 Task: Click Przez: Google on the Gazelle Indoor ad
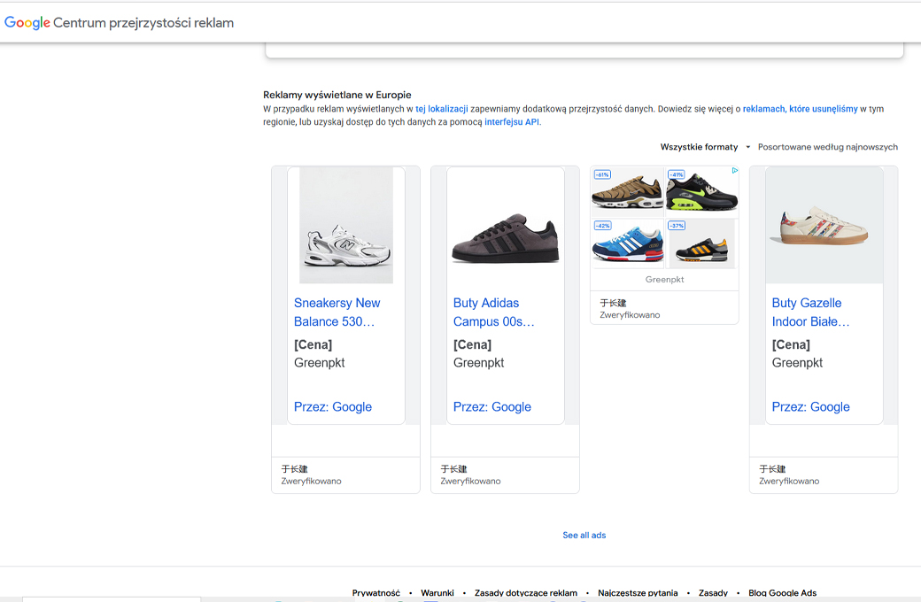point(810,407)
